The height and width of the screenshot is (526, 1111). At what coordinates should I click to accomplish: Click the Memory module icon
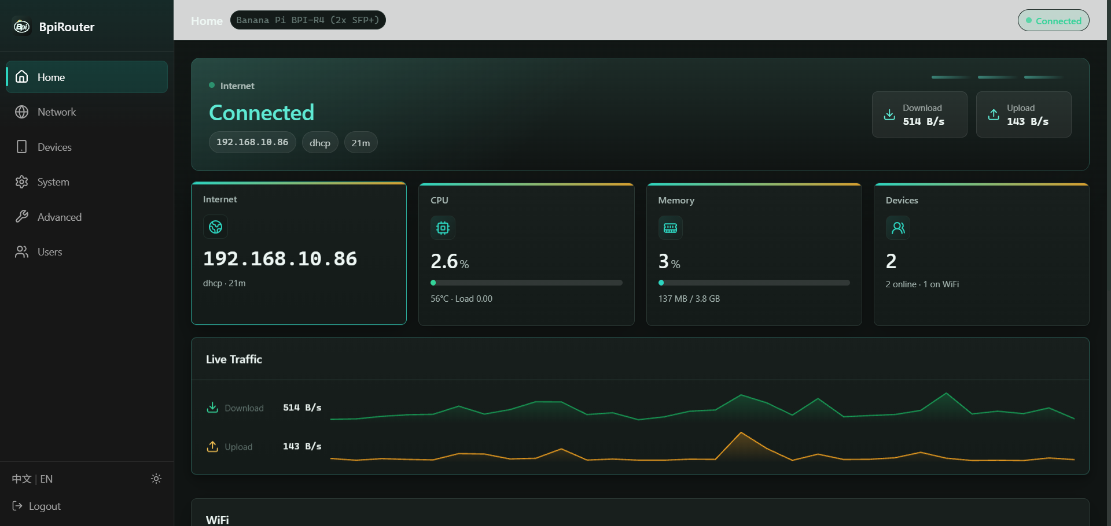(670, 228)
